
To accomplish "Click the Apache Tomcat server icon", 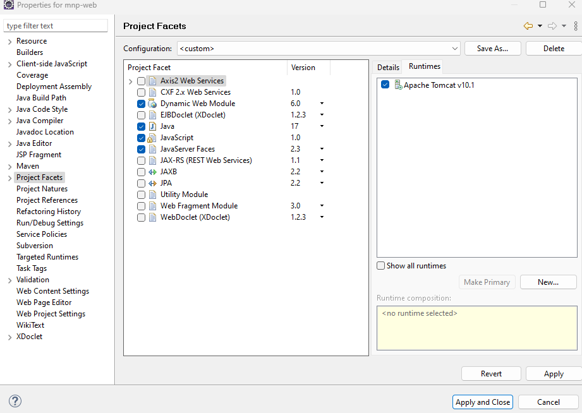I will [398, 85].
